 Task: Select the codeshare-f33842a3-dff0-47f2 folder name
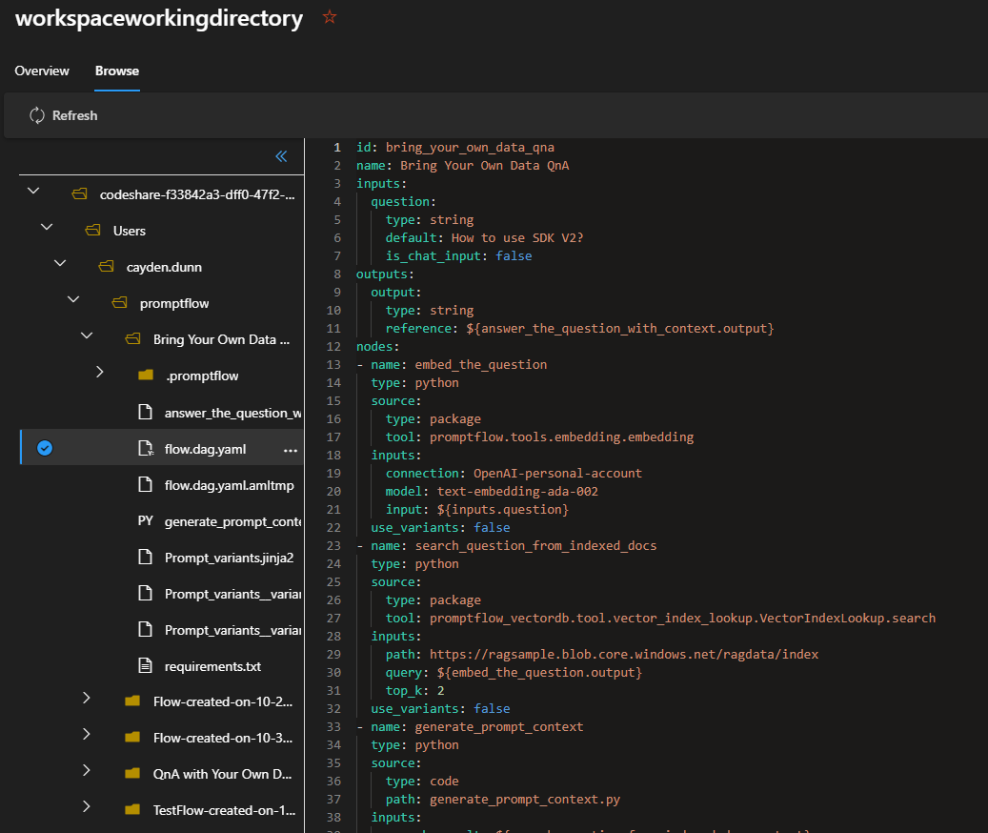tap(197, 194)
